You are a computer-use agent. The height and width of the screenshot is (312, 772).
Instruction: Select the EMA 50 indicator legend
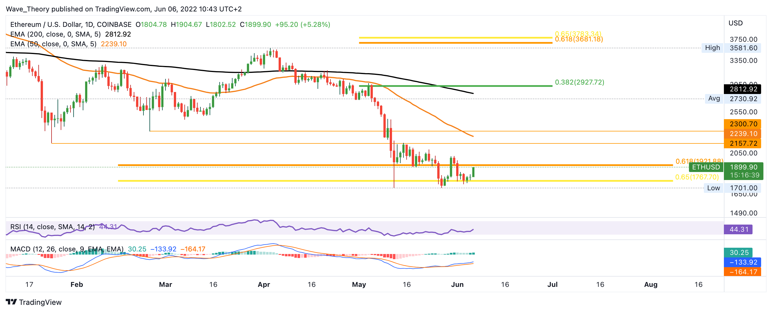pyautogui.click(x=53, y=44)
